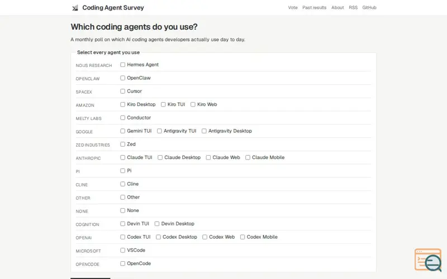Click the MELTY LABS vendor label

click(x=88, y=118)
